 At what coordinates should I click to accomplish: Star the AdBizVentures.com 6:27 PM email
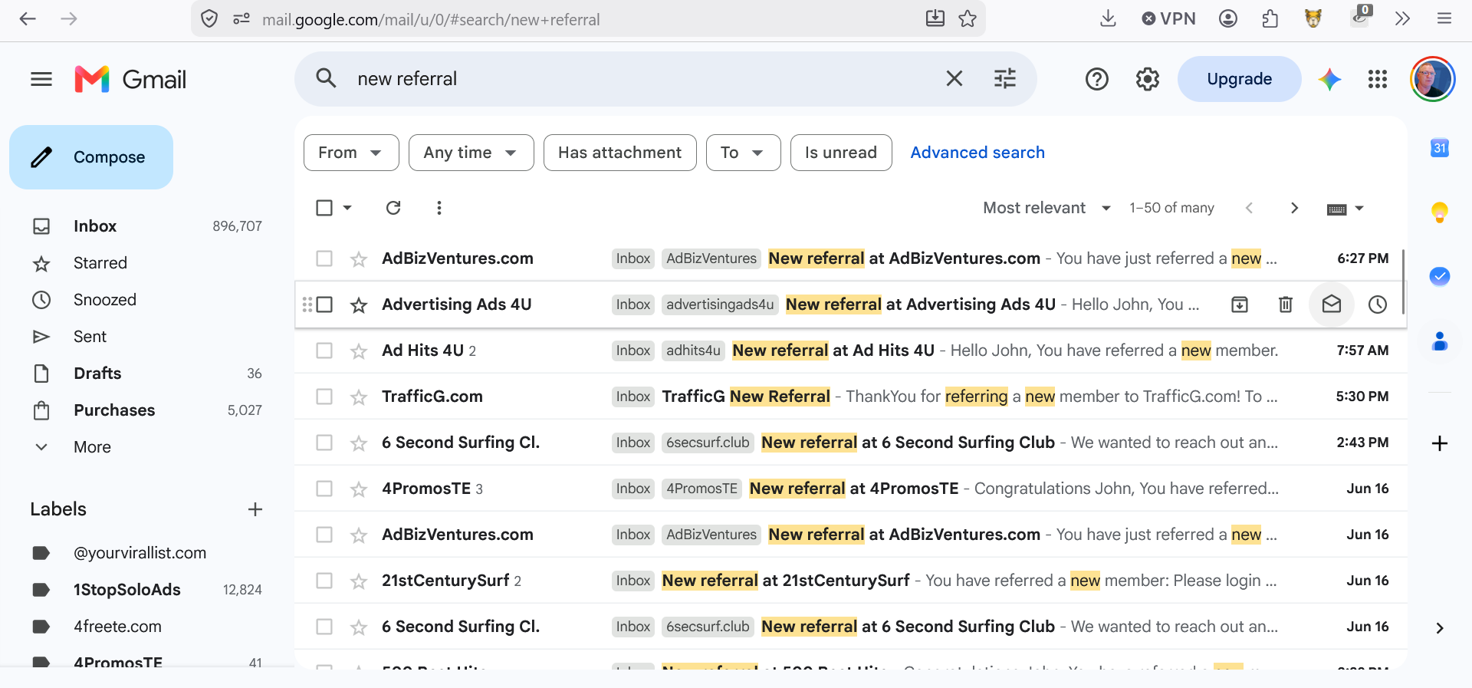coord(359,259)
